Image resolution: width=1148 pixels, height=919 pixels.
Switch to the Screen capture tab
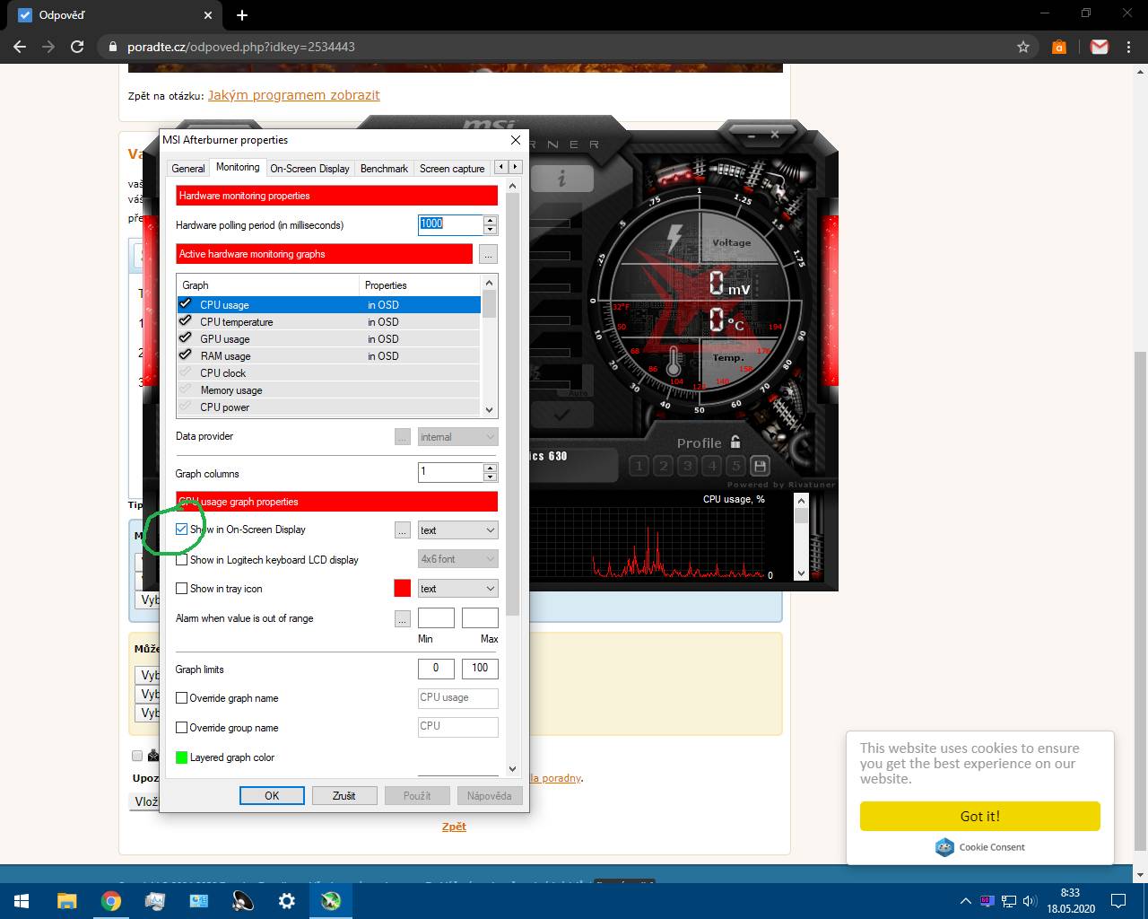coord(452,169)
